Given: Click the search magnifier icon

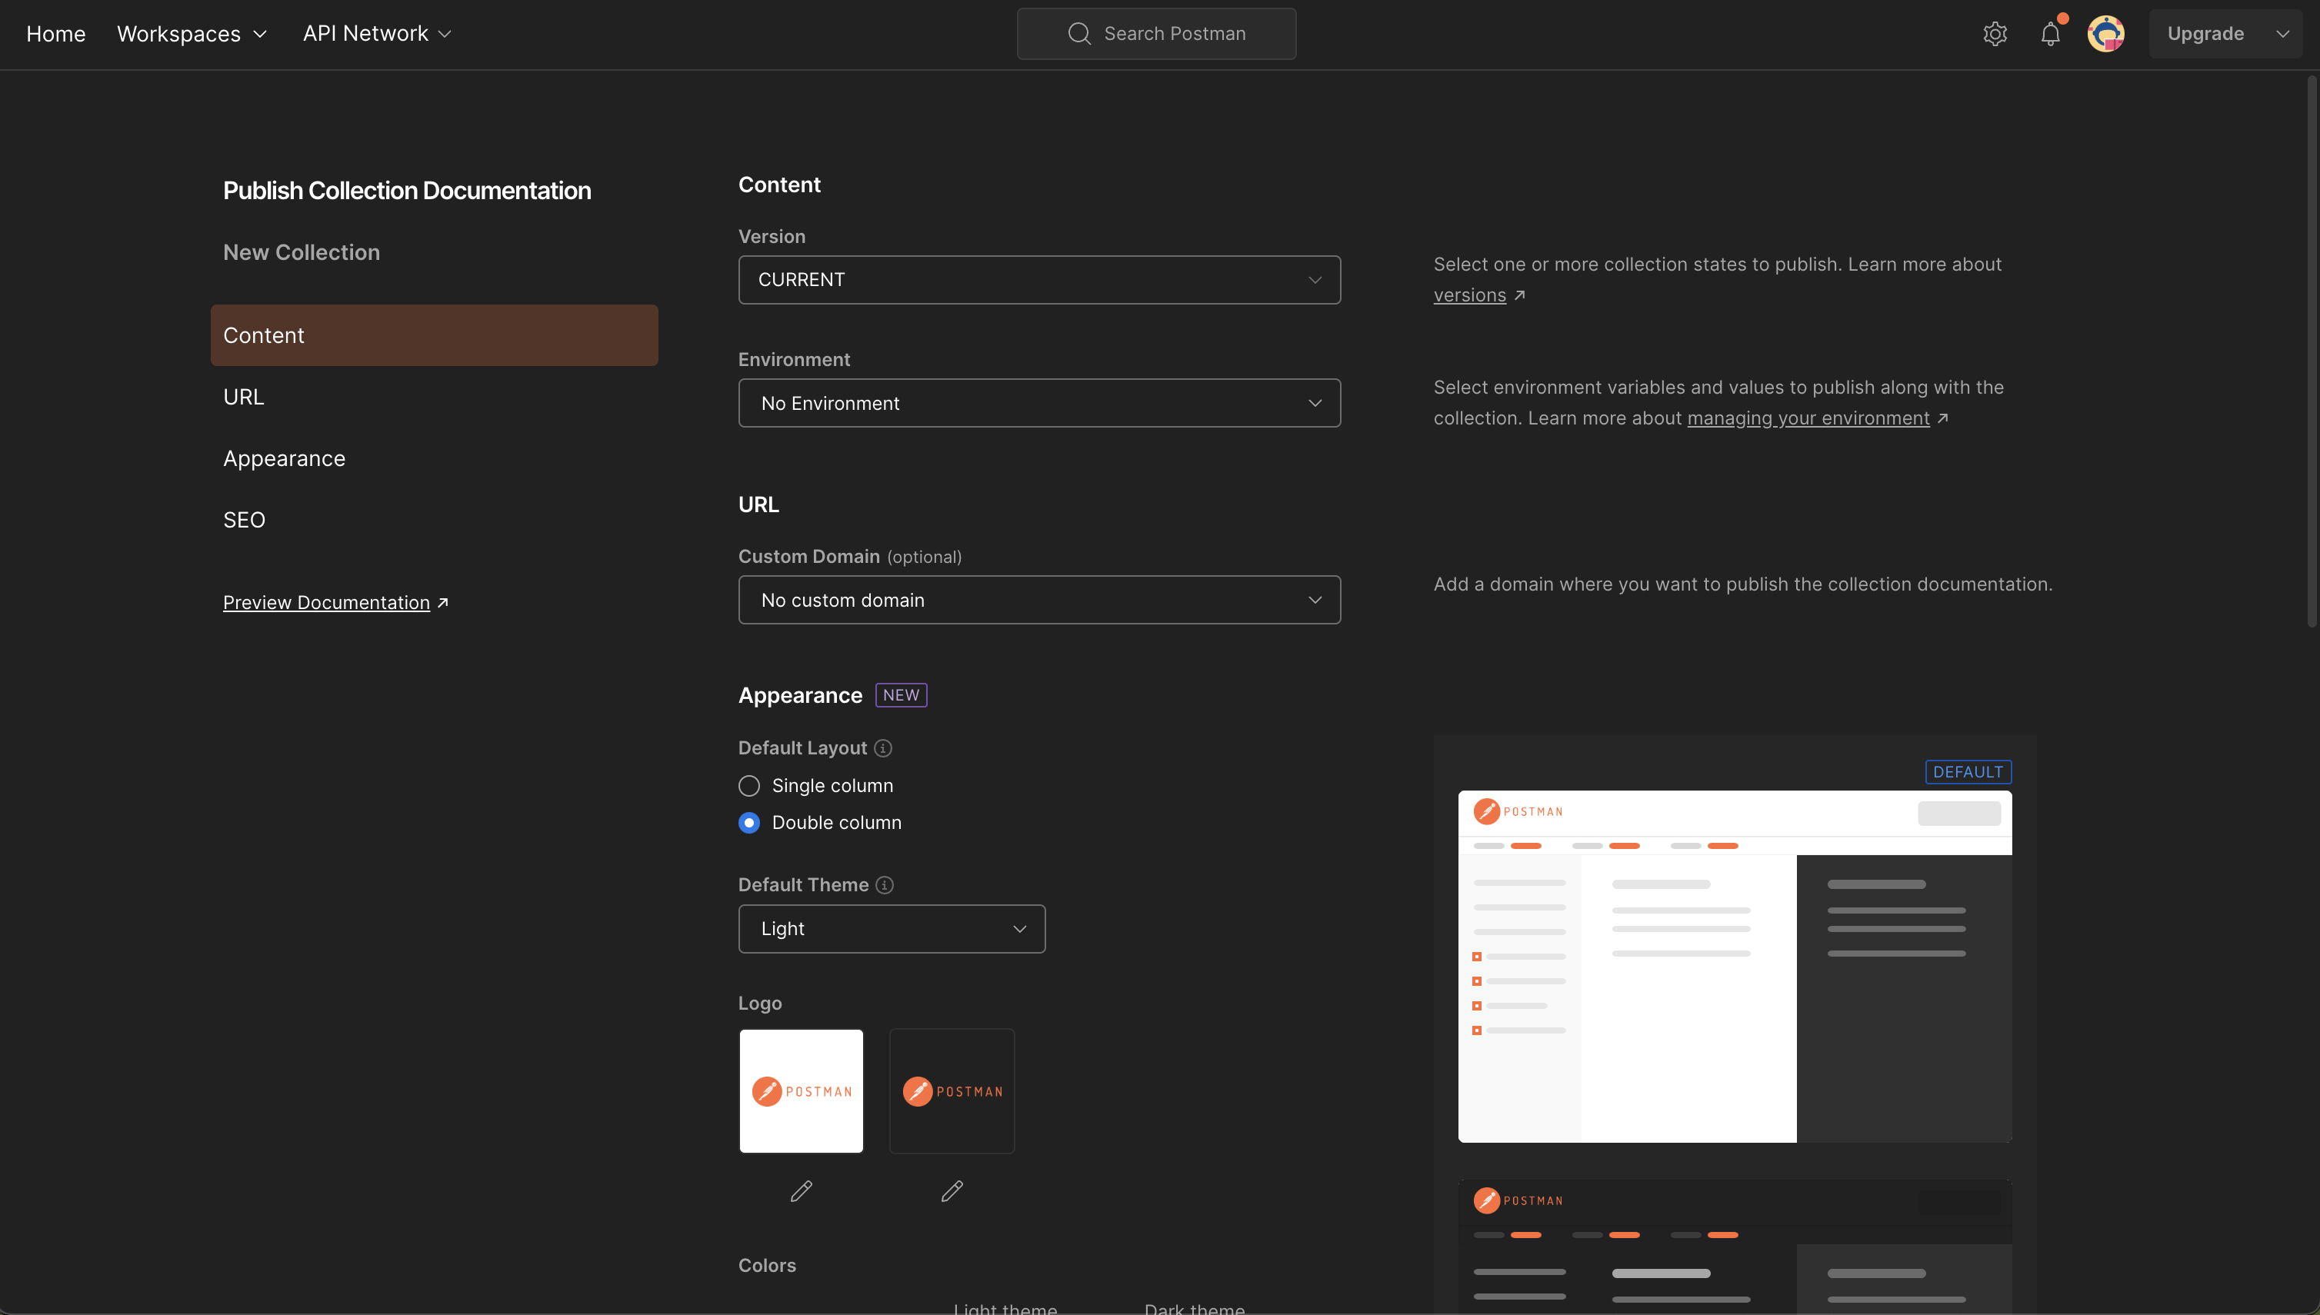Looking at the screenshot, I should pos(1078,35).
